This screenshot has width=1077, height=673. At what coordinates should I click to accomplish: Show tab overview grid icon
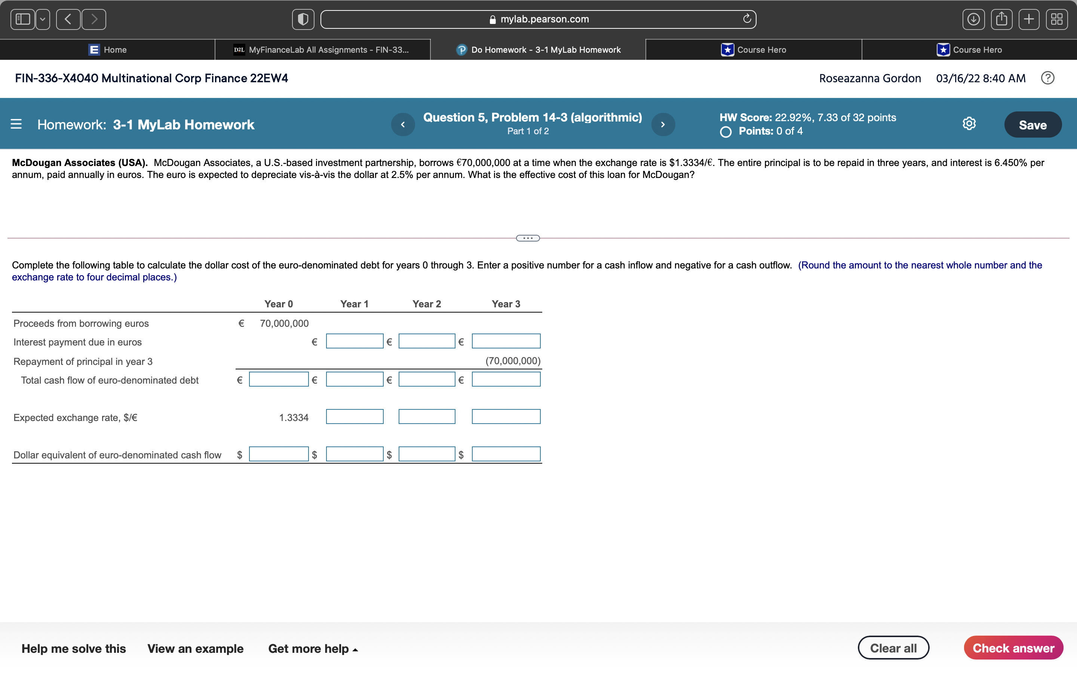[x=1056, y=19]
